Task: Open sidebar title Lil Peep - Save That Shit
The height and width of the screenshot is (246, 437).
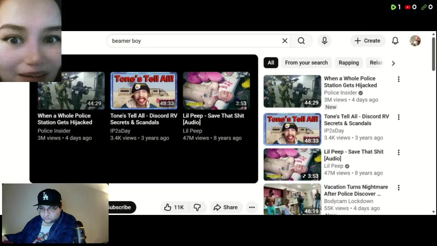Action: click(354, 155)
